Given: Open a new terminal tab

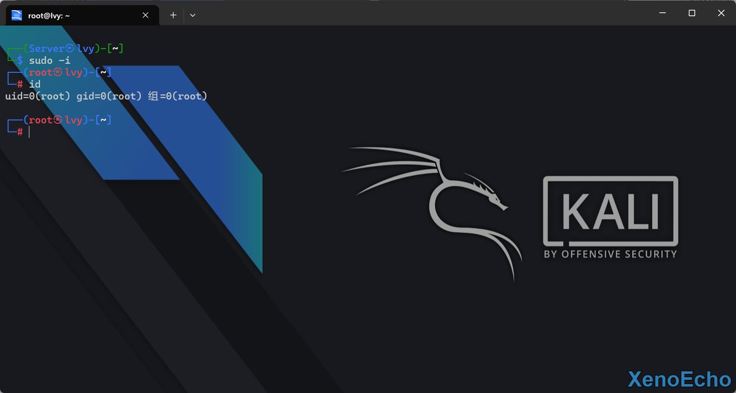Looking at the screenshot, I should click(x=173, y=15).
